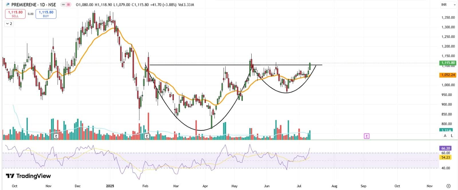
Task: Click the PREMIERENE symbol logo icon
Action: pyautogui.click(x=8, y=5)
